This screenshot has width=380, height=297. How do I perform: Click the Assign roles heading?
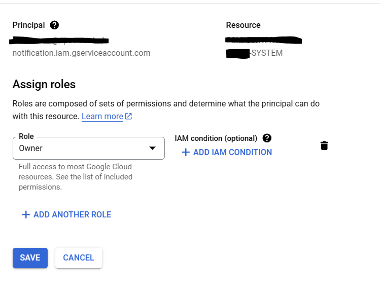tap(44, 84)
